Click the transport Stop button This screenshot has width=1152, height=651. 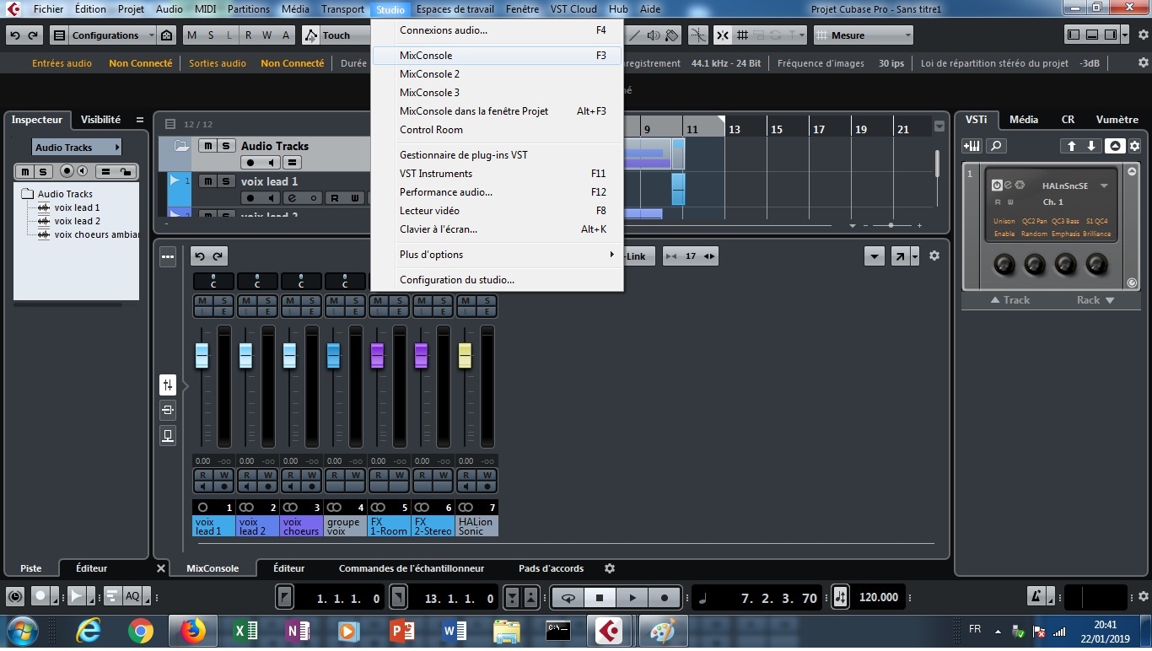coord(600,598)
